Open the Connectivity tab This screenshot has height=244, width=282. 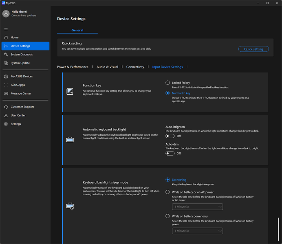point(135,67)
